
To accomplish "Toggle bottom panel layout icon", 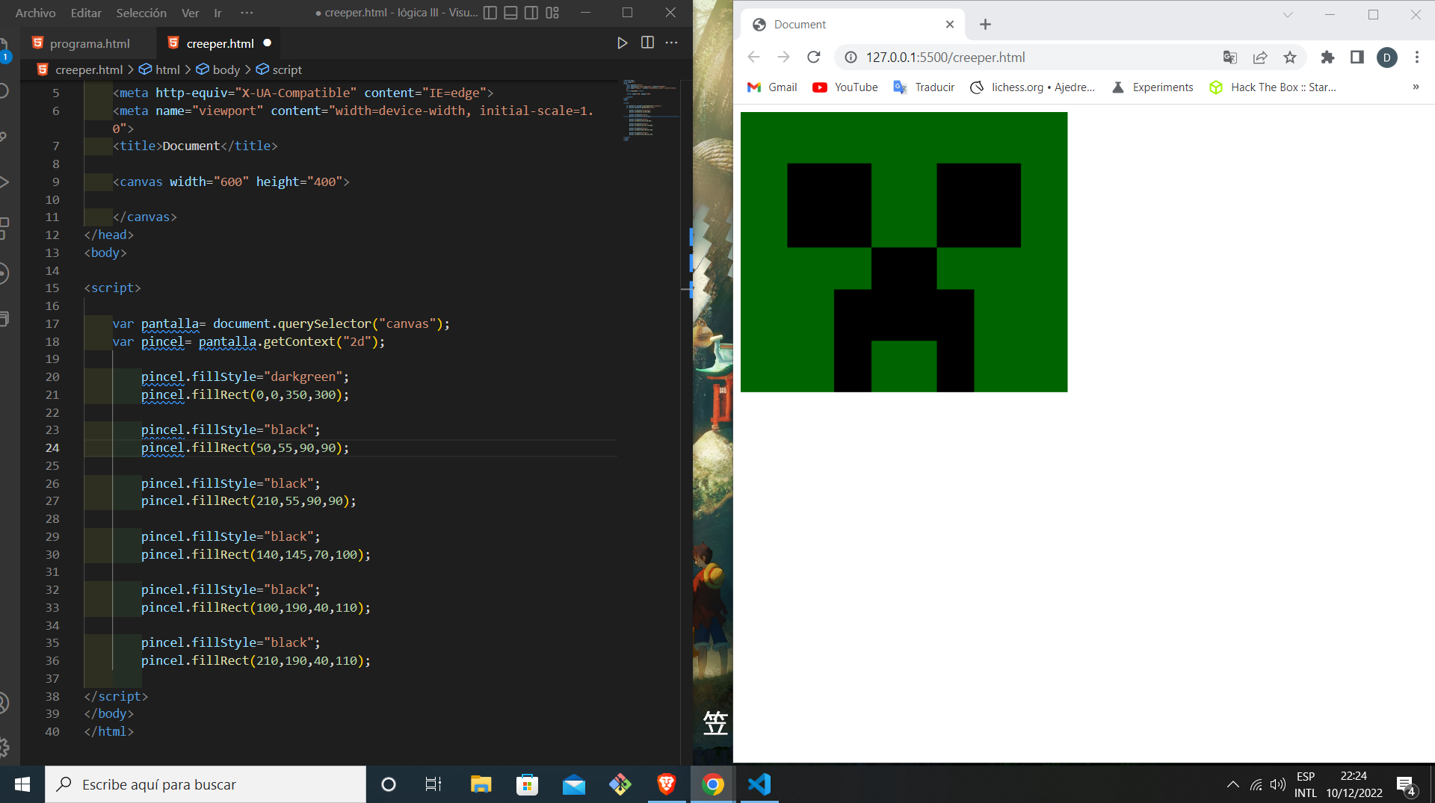I will click(511, 13).
